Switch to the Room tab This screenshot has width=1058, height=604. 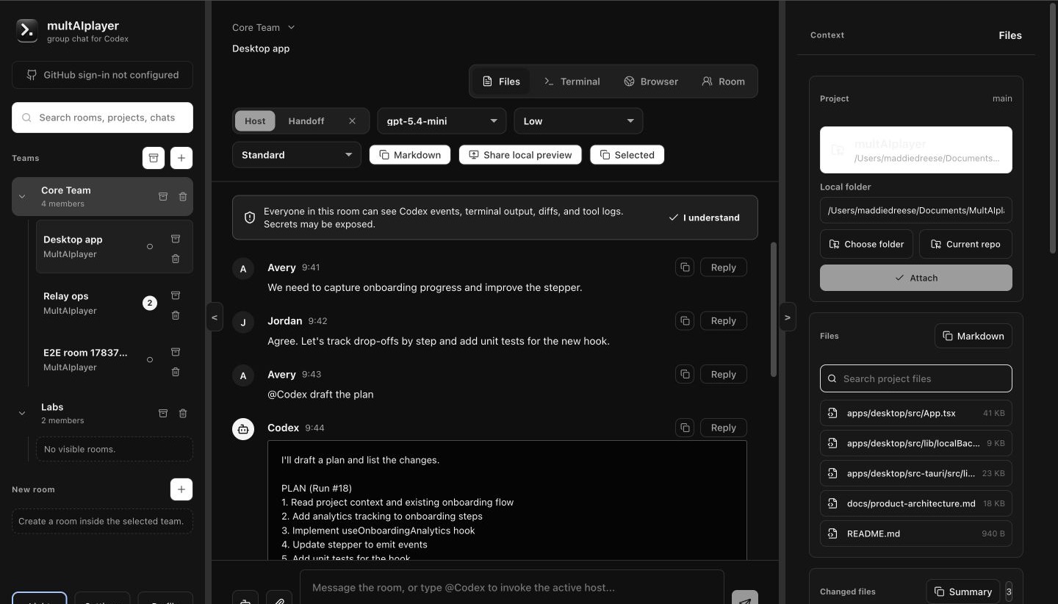[x=723, y=82]
